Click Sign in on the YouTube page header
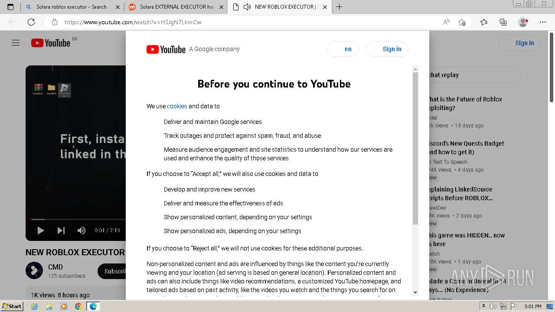Viewport: 555px width, 312px height. [519, 43]
